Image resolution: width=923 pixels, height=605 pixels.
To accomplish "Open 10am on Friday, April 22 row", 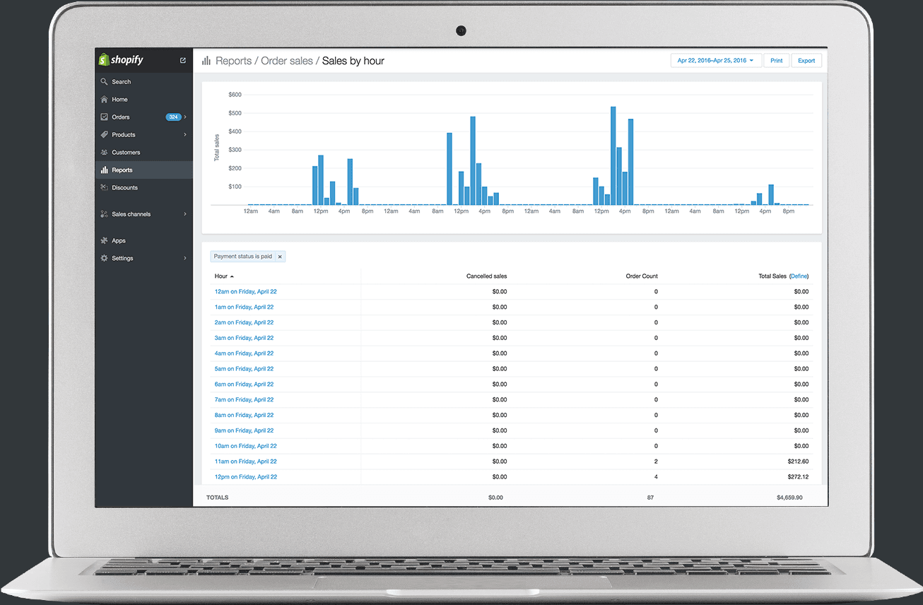I will point(245,446).
